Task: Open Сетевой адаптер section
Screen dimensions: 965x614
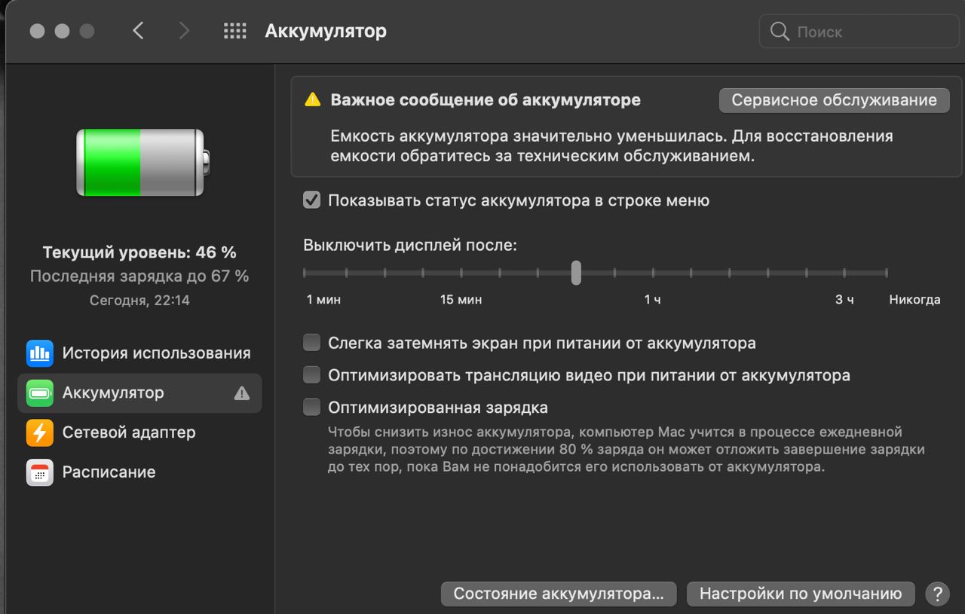Action: pos(139,432)
